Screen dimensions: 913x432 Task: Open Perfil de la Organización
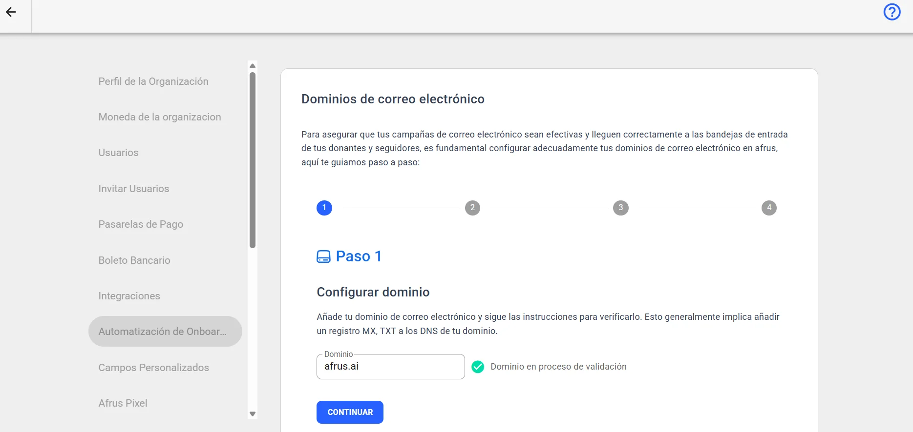153,81
